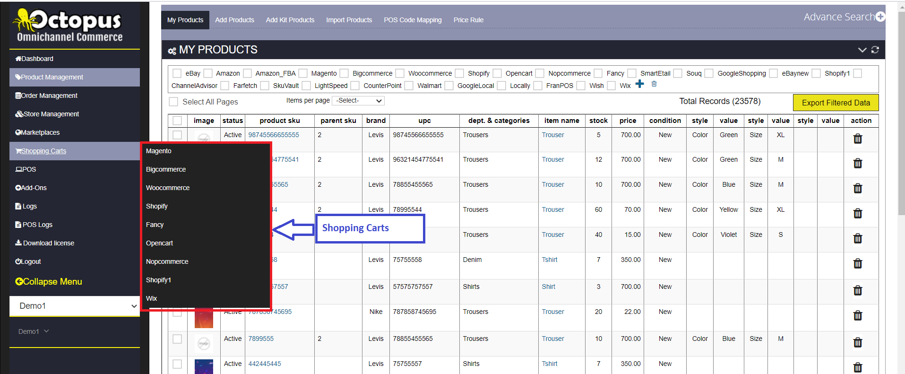905x374 pixels.
Task: Open the Nike product thumbnail image
Action: click(204, 318)
